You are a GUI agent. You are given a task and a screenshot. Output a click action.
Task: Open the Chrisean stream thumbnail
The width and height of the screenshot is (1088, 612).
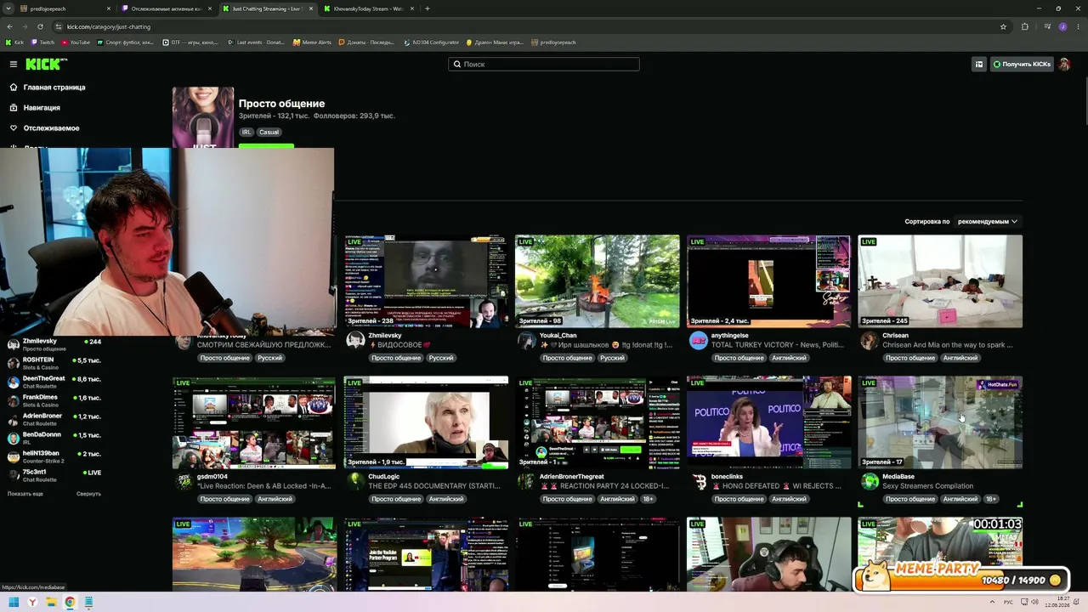pyautogui.click(x=940, y=281)
